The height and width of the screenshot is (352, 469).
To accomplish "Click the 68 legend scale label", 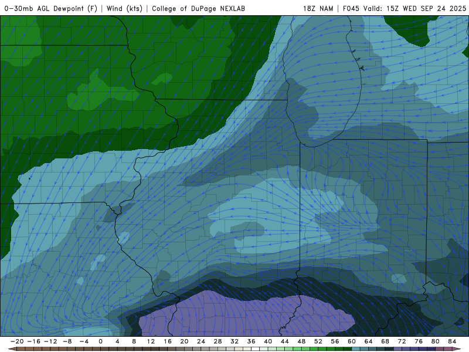I will click(385, 341).
